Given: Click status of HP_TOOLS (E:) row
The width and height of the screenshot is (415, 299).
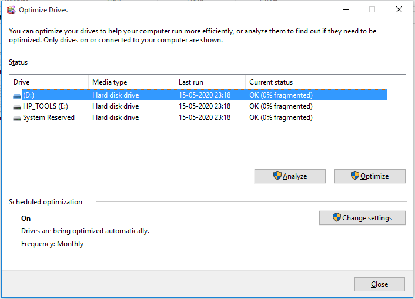Looking at the screenshot, I should [x=281, y=106].
